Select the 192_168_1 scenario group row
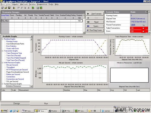 (42, 21)
